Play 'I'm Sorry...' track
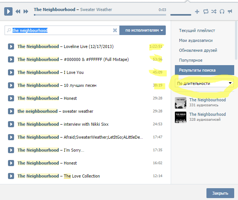 click(11, 150)
